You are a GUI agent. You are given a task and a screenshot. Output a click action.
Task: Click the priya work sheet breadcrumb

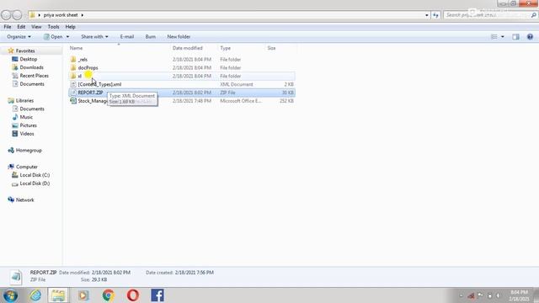point(61,15)
